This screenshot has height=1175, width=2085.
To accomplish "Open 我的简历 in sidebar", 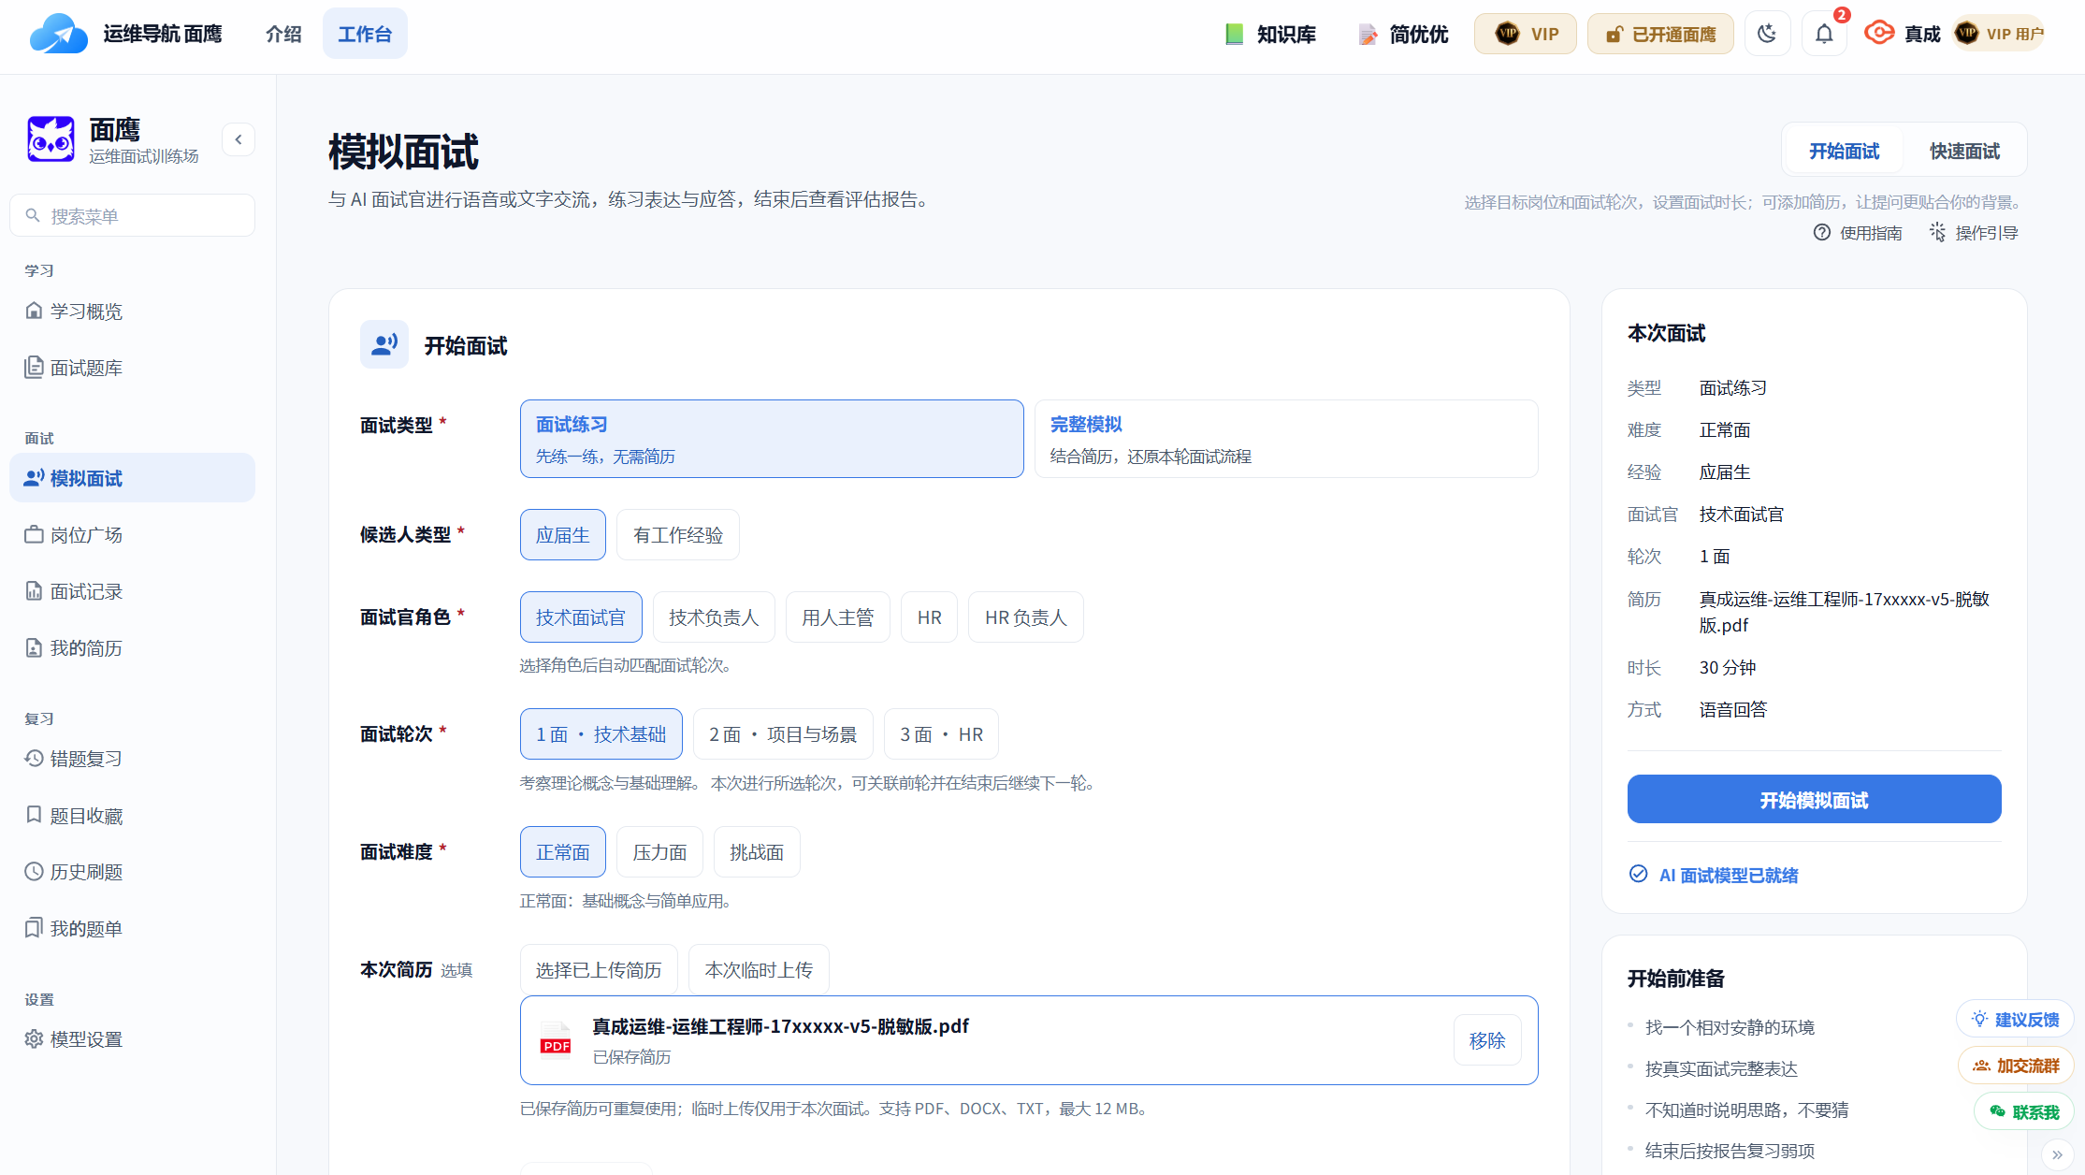I will tap(132, 648).
